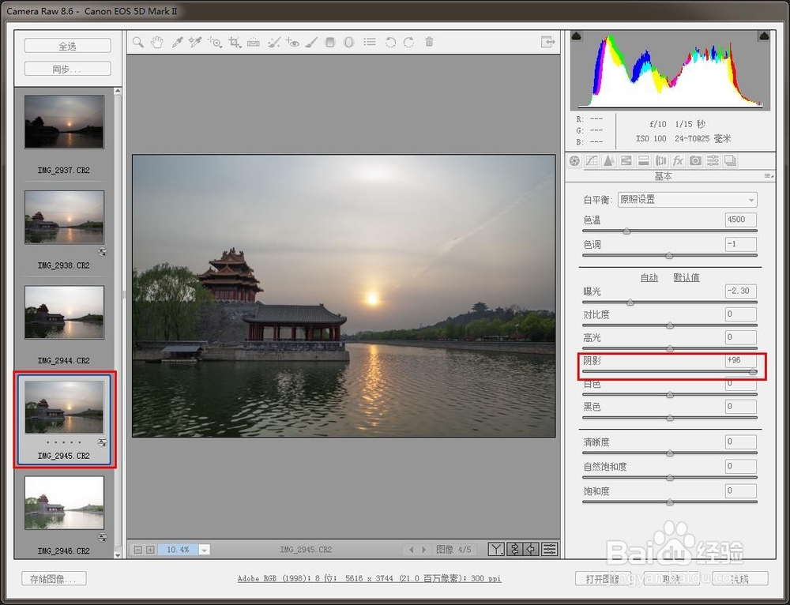790x605 pixels.
Task: Switch to the Detail tab
Action: point(608,160)
